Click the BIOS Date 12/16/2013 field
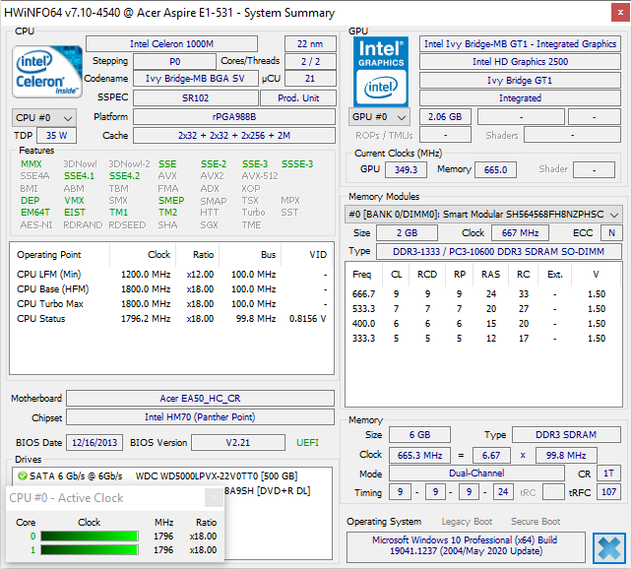This screenshot has height=569, width=632. (x=95, y=442)
